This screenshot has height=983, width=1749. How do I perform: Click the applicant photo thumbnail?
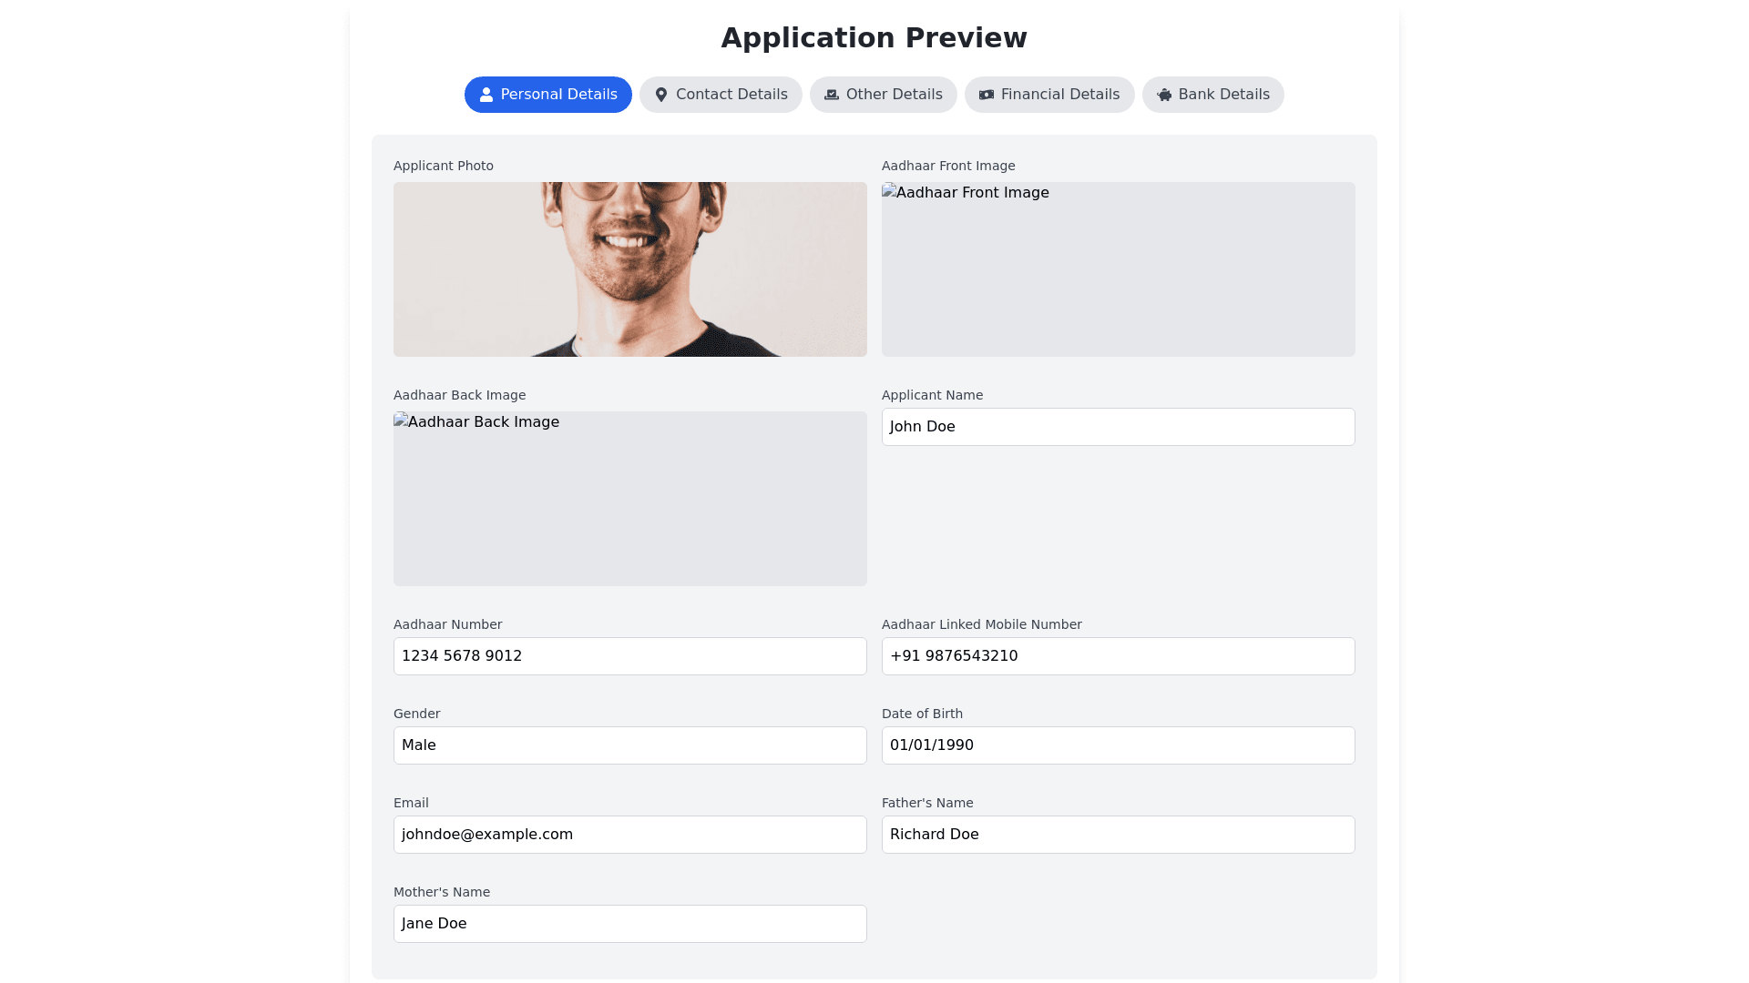point(629,269)
